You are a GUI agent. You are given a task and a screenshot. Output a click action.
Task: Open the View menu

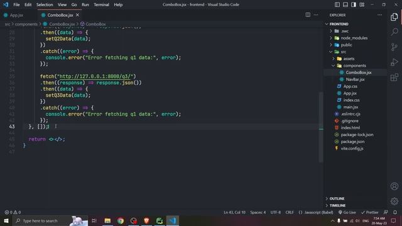(62, 4)
